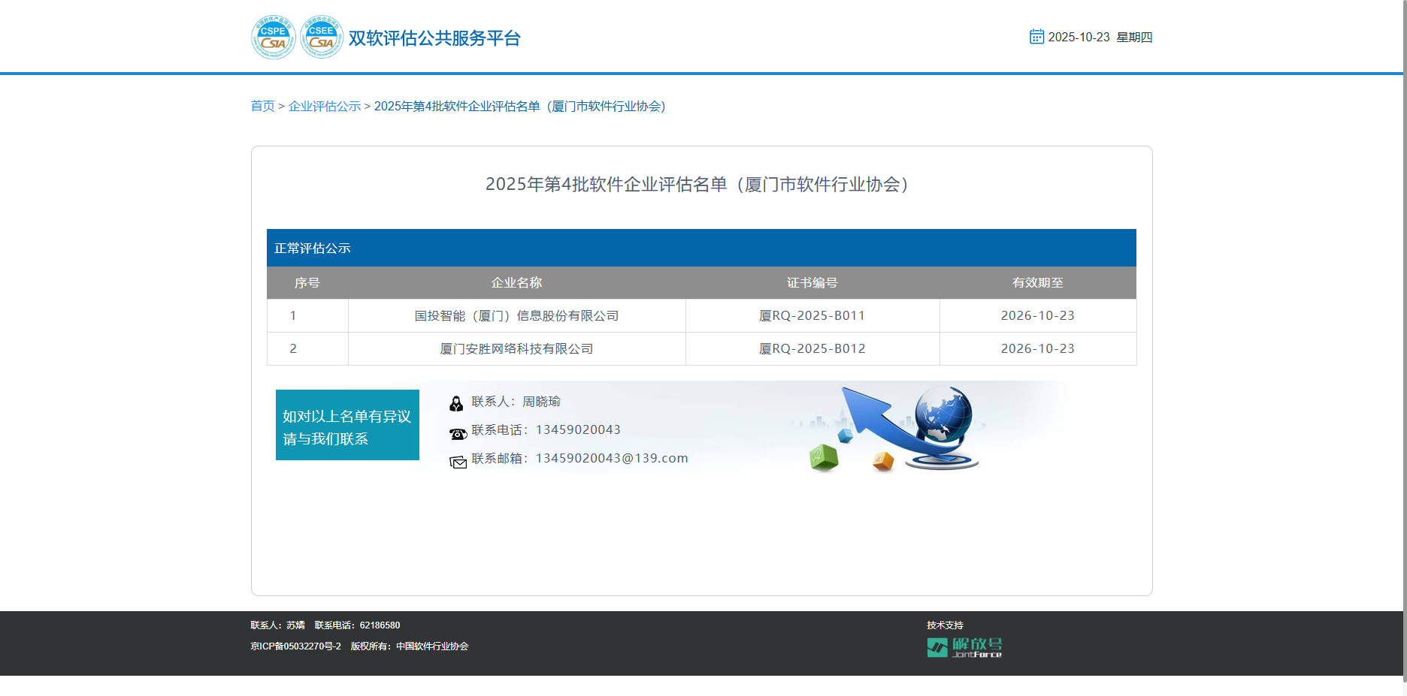
Task: Click the telephone icon
Action: tap(458, 433)
